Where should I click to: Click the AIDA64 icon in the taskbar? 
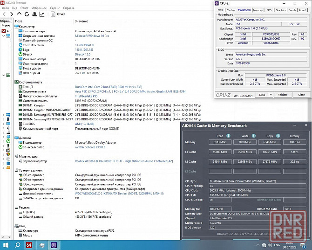pyautogui.click(x=29, y=245)
